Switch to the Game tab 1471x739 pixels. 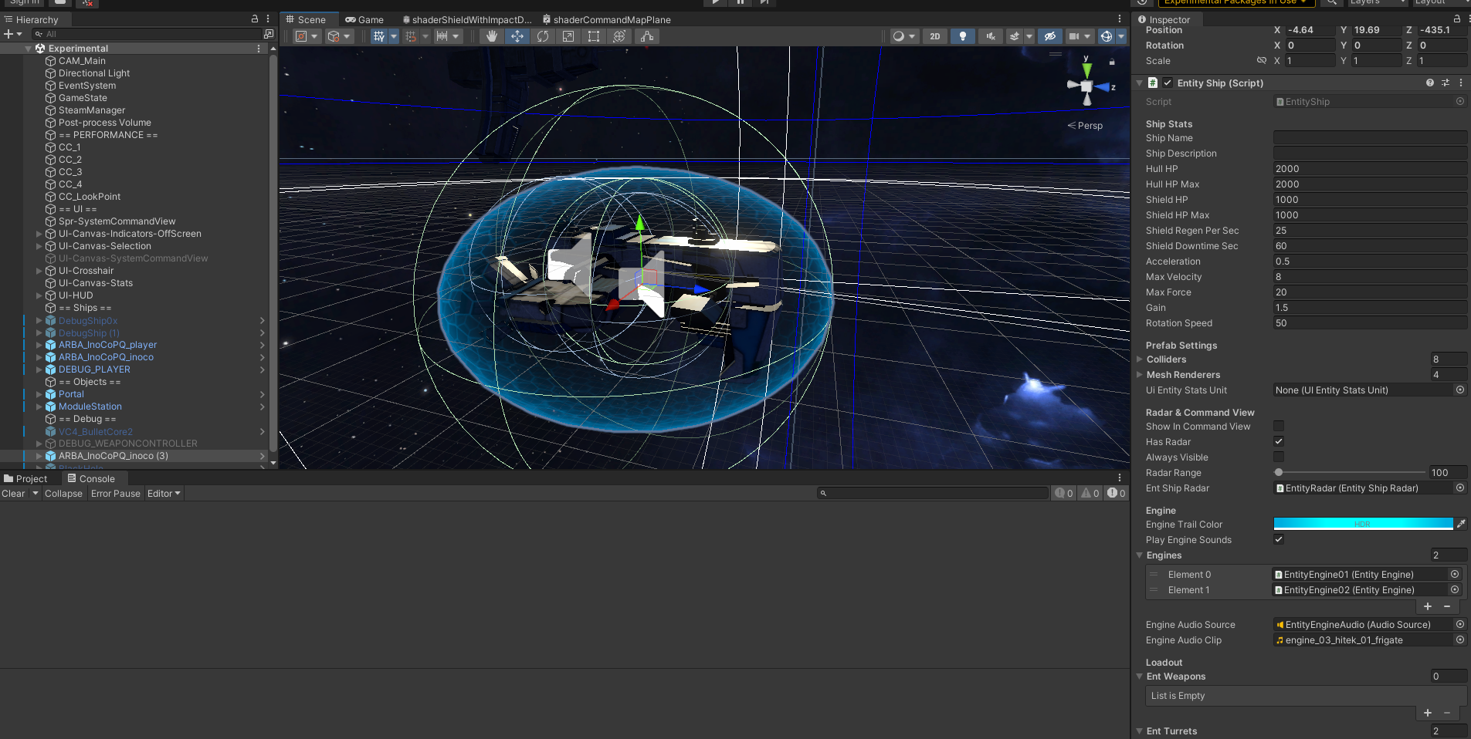pyautogui.click(x=364, y=20)
